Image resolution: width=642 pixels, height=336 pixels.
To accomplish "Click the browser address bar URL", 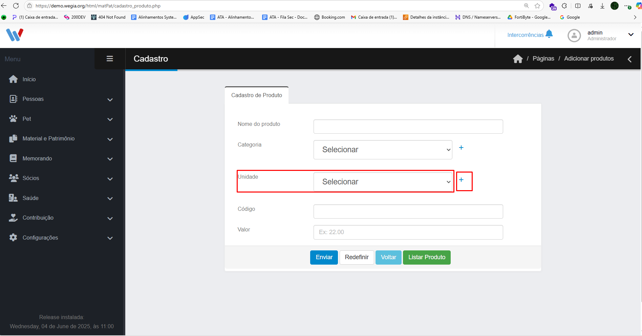I will [x=98, y=6].
